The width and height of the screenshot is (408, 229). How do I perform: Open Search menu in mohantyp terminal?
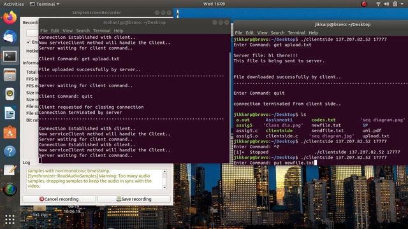click(83, 31)
